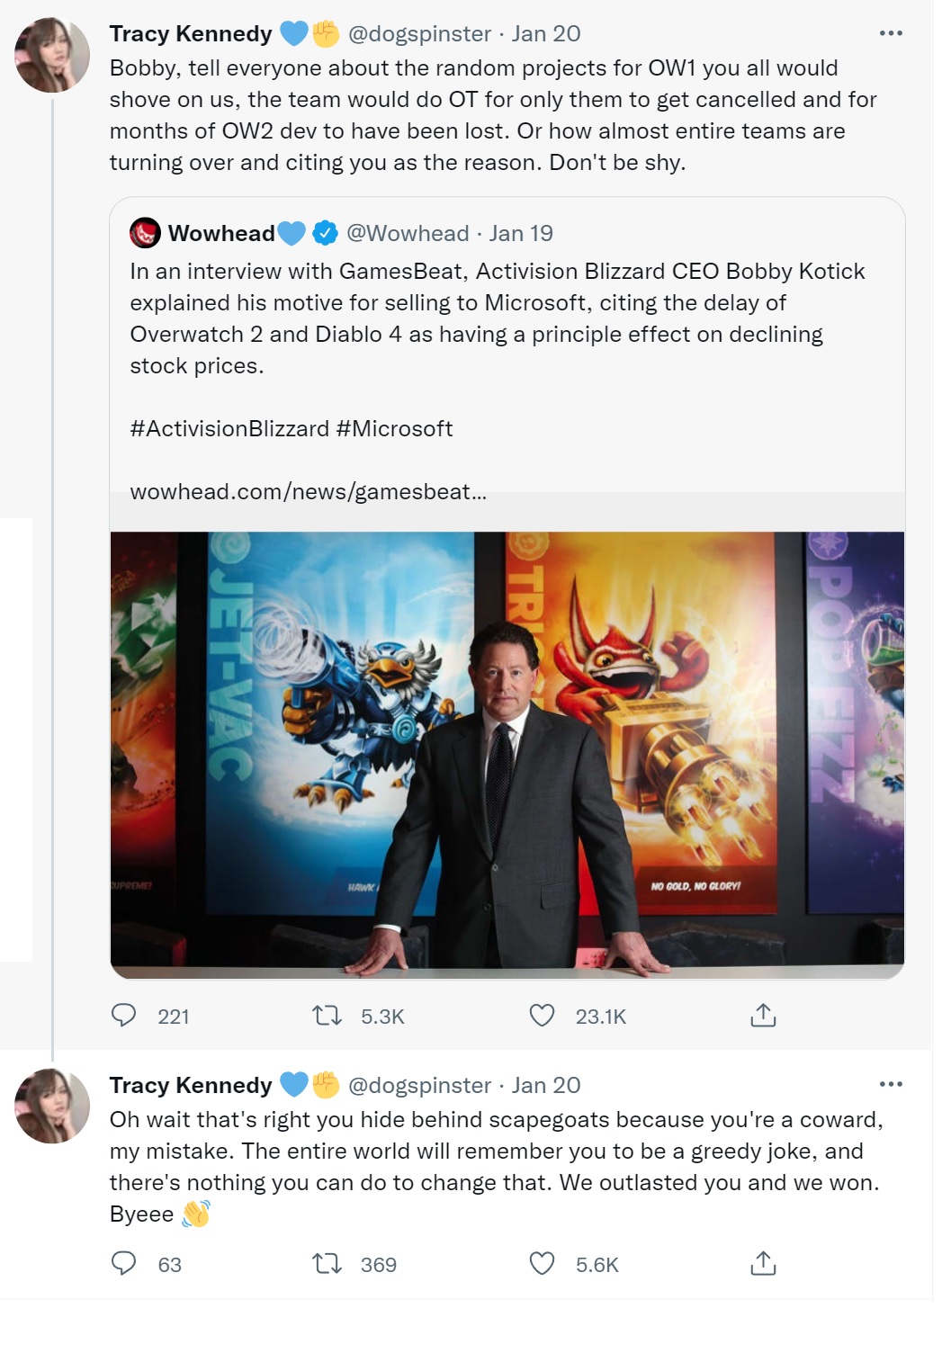The width and height of the screenshot is (942, 1353).
Task: Open the Bobby Kotick photo in quoted tweet
Action: [507, 754]
